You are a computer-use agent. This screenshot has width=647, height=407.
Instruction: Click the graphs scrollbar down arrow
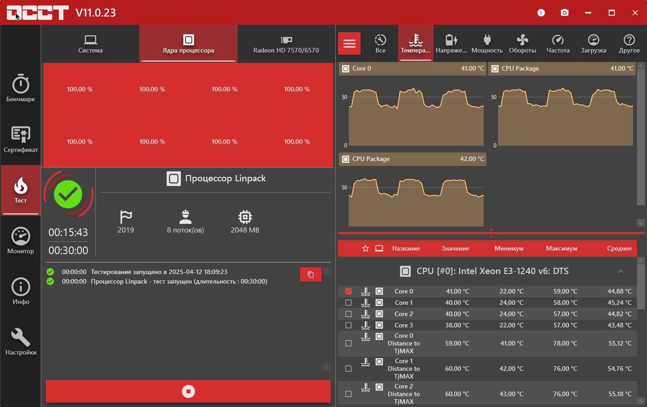point(642,222)
